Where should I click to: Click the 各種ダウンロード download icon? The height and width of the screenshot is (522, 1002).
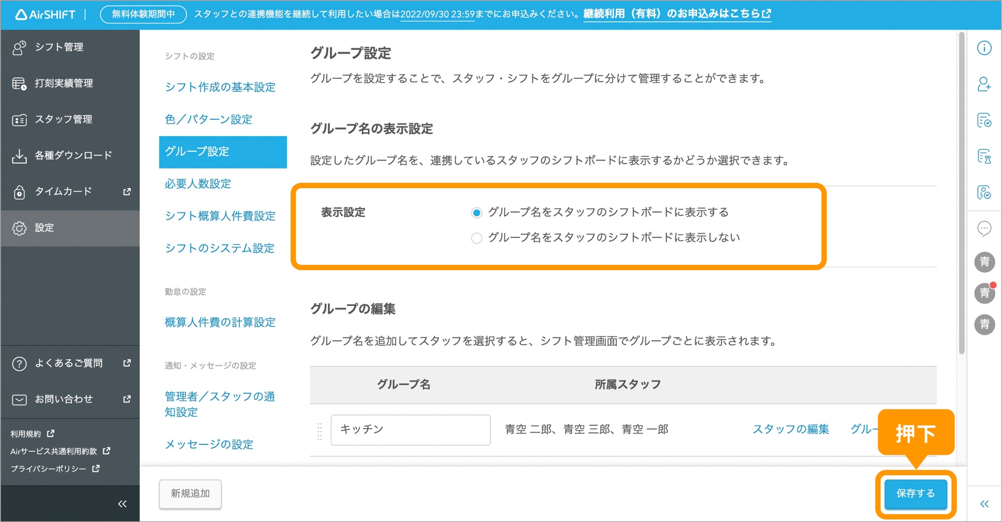pos(19,154)
